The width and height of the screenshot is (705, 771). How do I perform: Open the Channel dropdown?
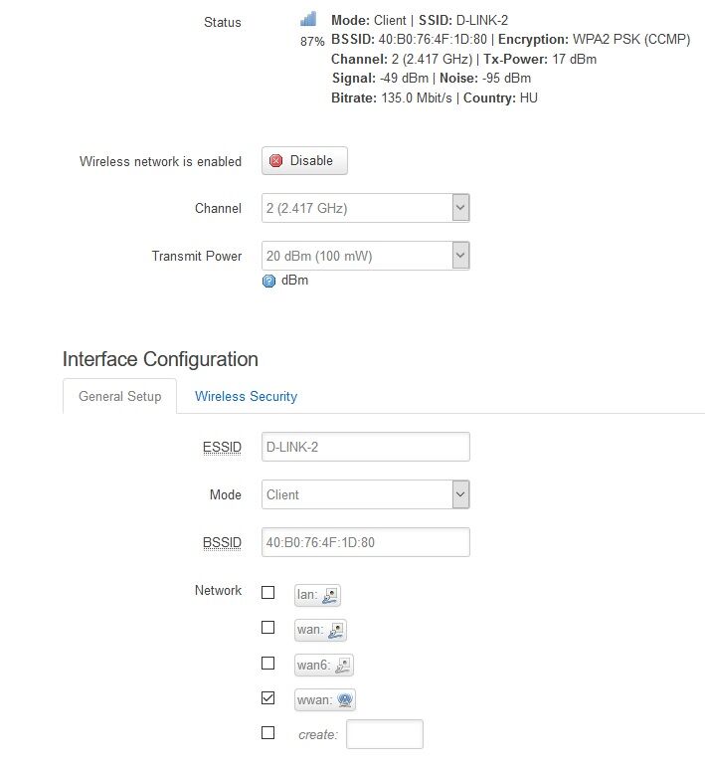[x=365, y=209]
